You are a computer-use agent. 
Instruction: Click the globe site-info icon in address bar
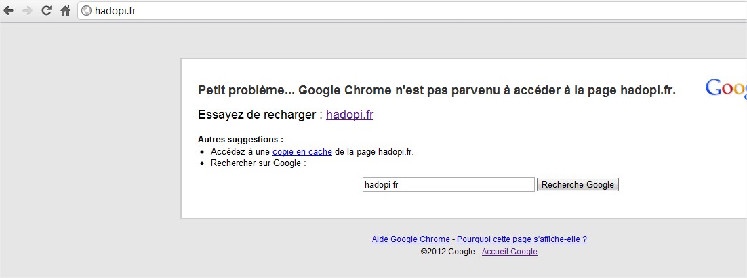click(x=86, y=10)
